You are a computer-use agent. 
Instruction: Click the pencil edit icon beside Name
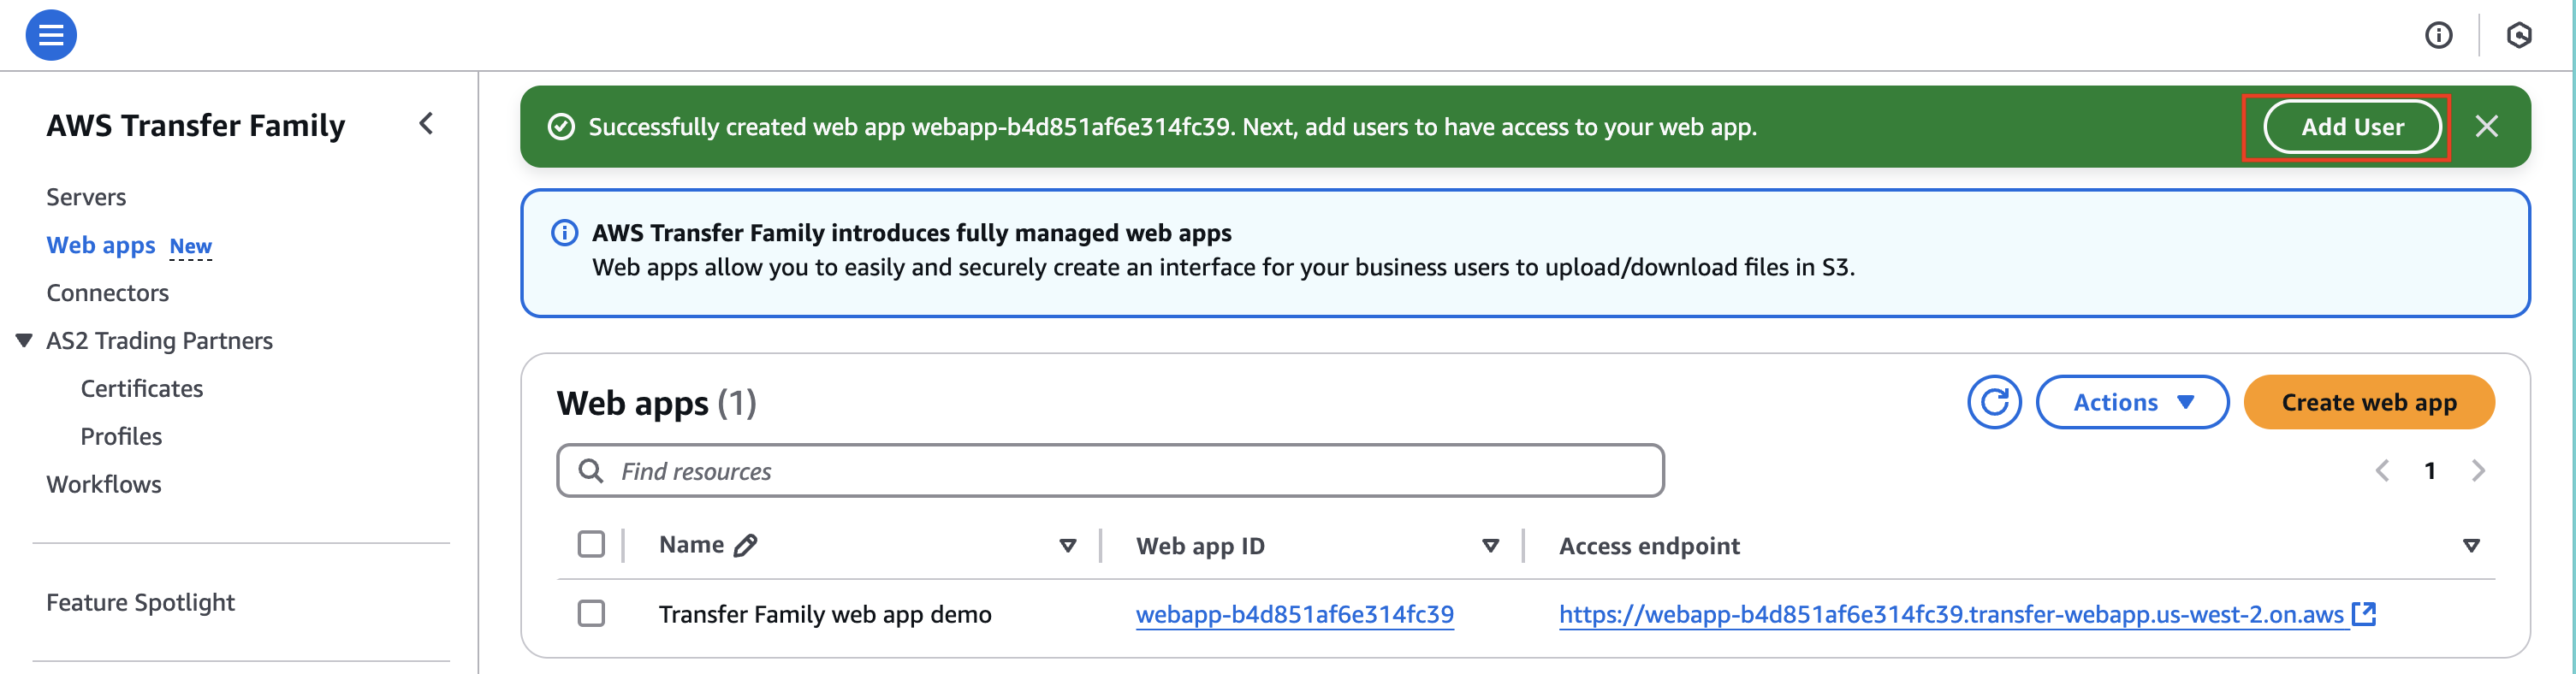[745, 545]
